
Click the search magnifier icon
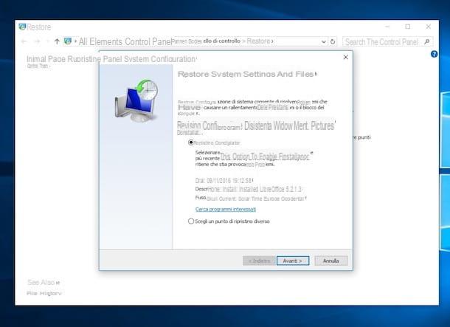click(426, 42)
